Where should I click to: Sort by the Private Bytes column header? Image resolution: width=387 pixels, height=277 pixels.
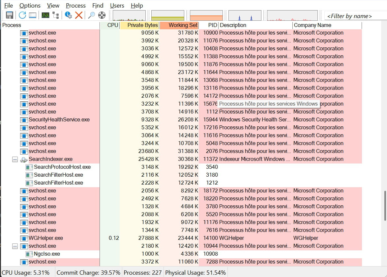tap(139, 25)
